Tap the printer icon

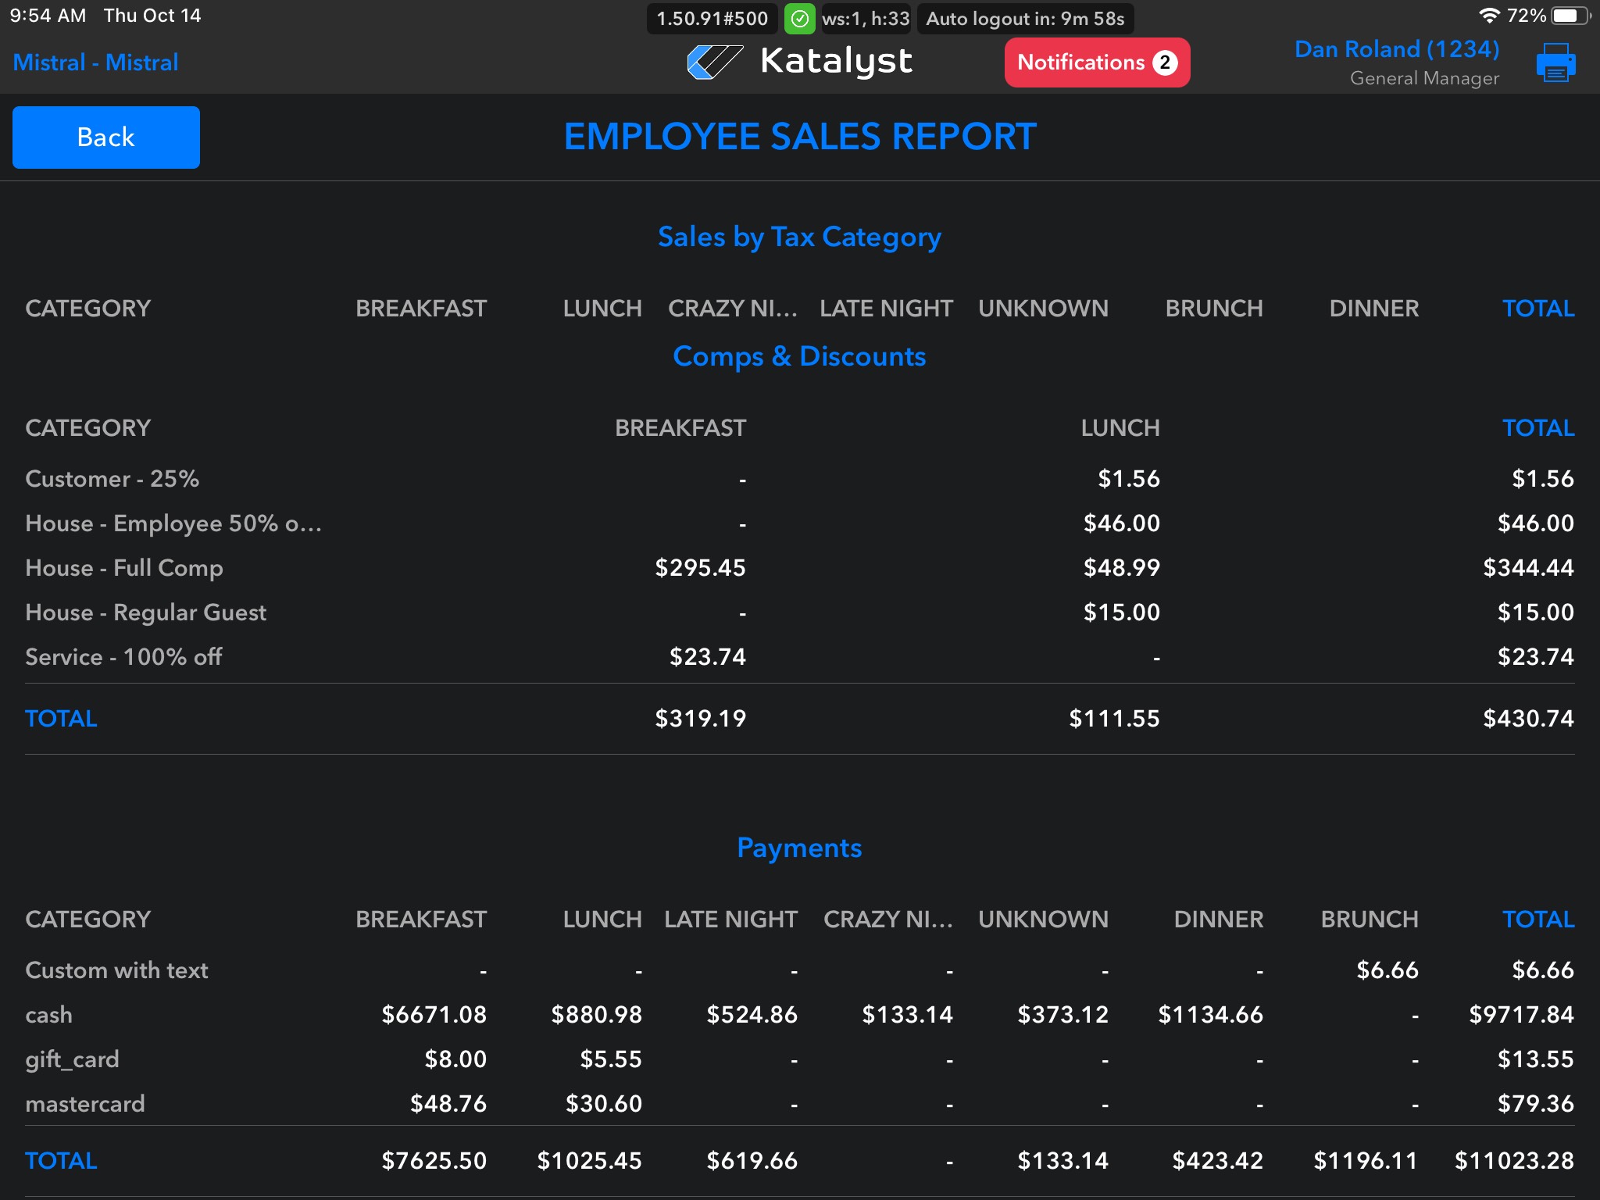point(1555,62)
